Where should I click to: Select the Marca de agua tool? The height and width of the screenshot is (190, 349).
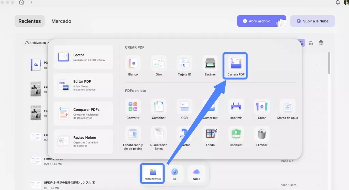288,109
